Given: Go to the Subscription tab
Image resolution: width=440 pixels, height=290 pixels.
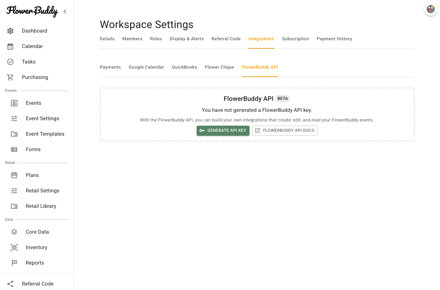Looking at the screenshot, I should point(295,39).
